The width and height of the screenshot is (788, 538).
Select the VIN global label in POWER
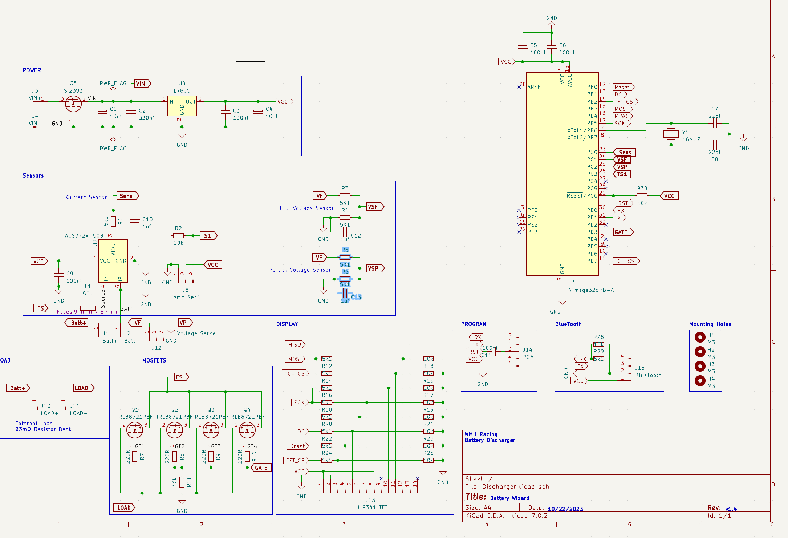[142, 84]
